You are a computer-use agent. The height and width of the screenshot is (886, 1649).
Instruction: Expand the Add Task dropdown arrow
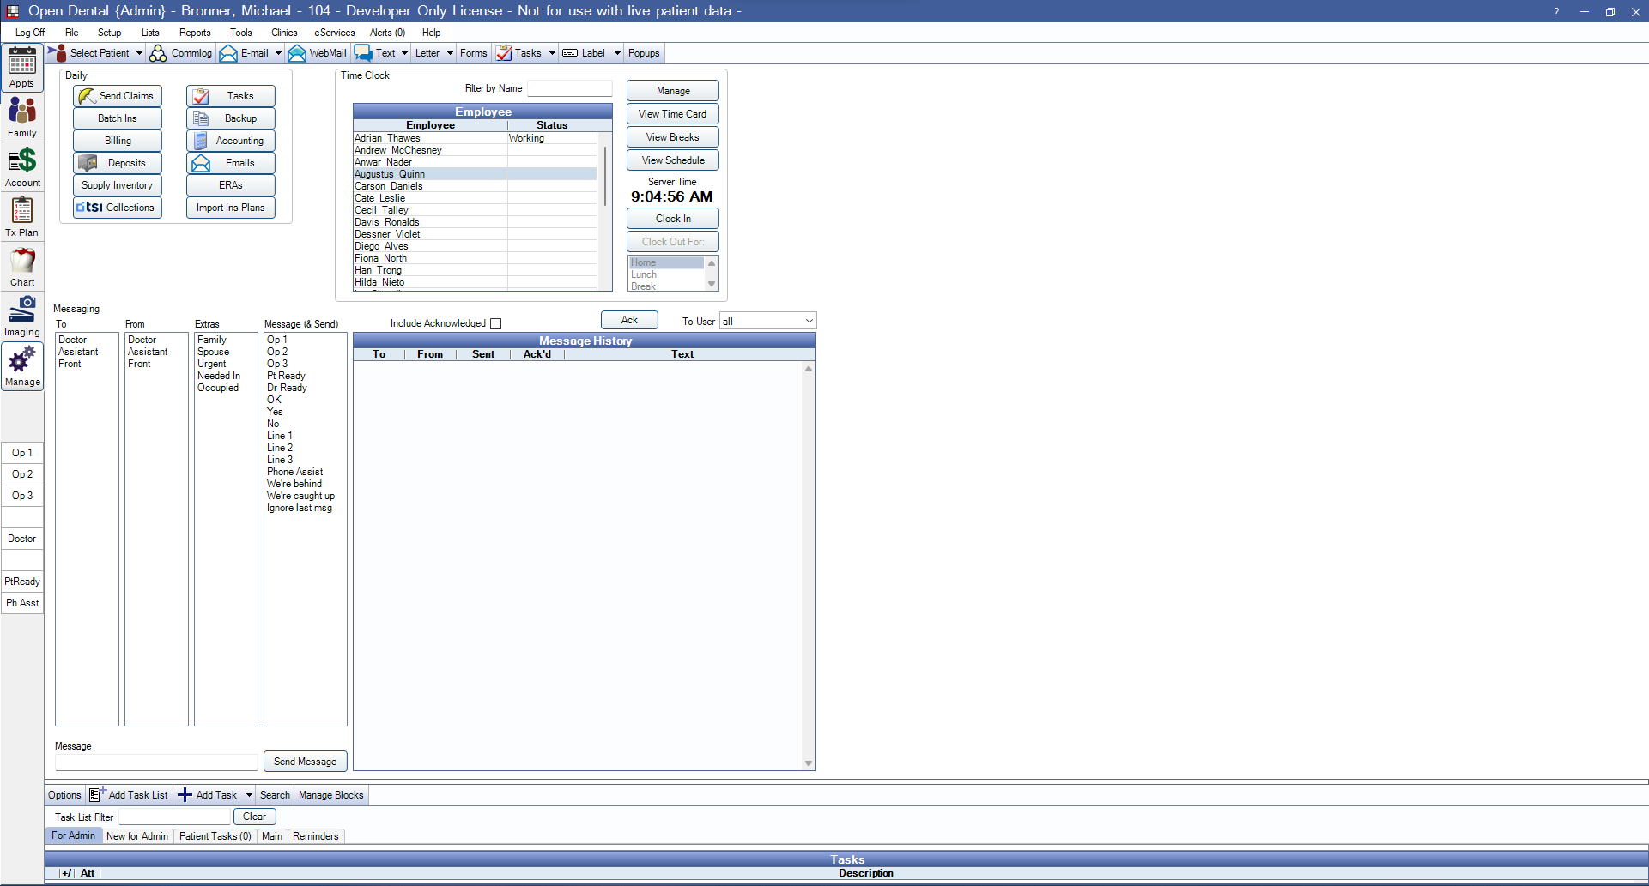(x=249, y=795)
